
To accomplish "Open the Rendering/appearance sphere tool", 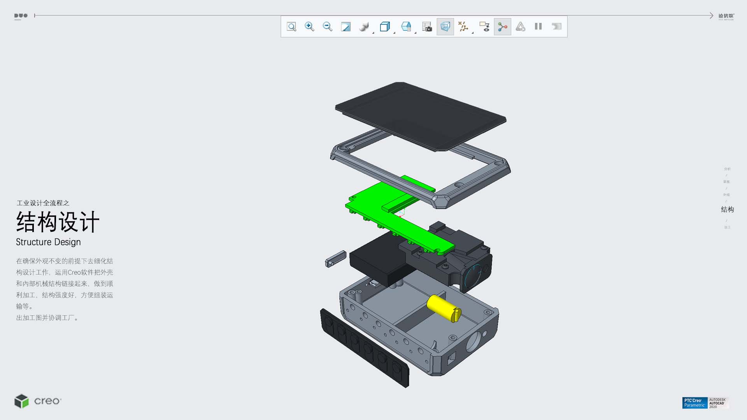I will tap(364, 26).
